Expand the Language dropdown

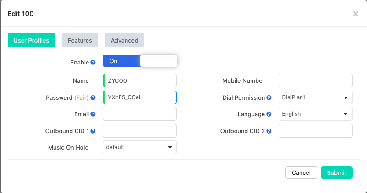315,114
